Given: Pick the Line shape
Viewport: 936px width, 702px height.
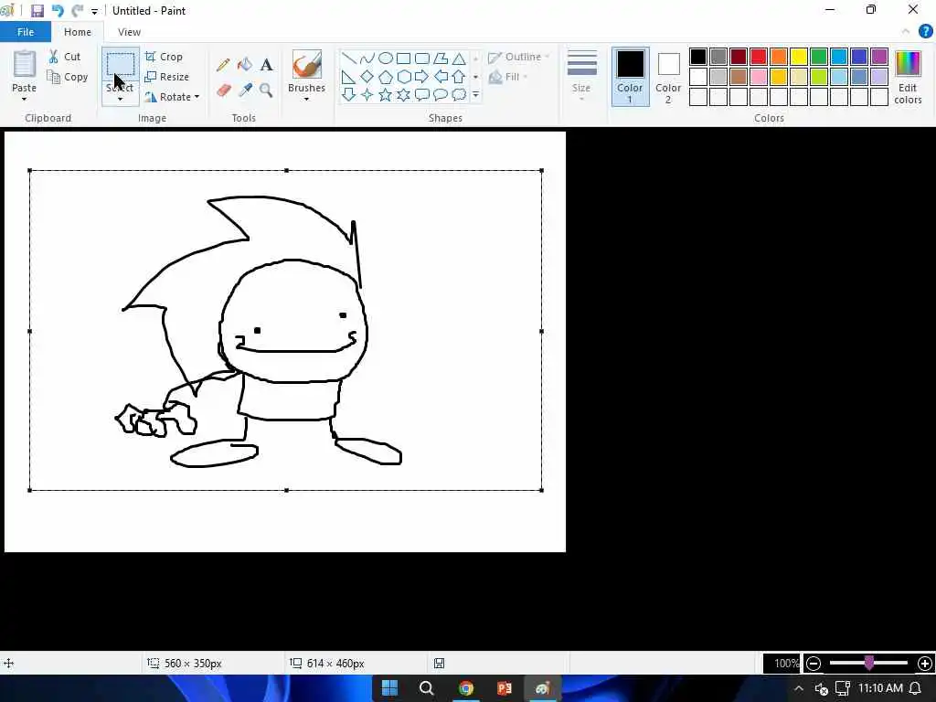Looking at the screenshot, I should tap(349, 58).
